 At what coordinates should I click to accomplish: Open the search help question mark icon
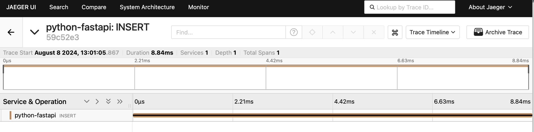pyautogui.click(x=294, y=32)
